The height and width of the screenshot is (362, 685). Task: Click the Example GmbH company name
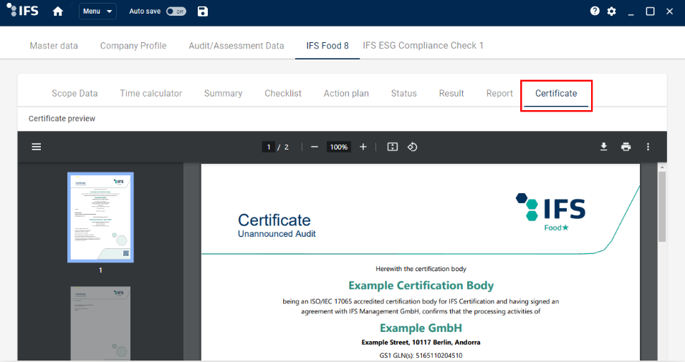(x=421, y=328)
